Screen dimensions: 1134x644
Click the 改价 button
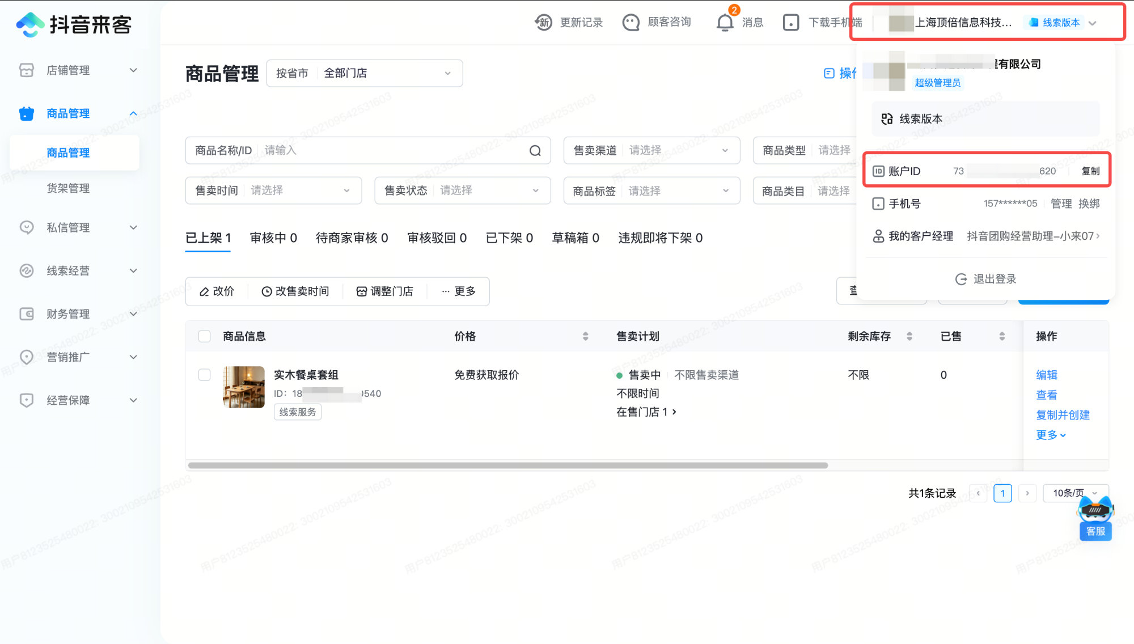[217, 291]
